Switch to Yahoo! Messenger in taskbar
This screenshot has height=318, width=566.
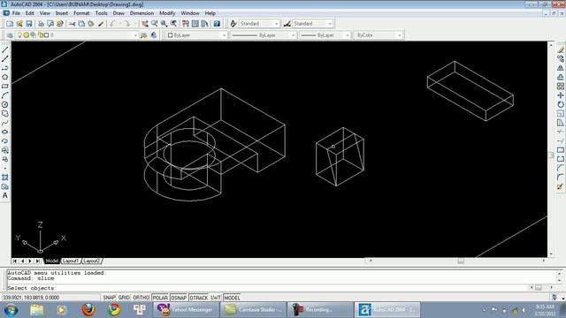(x=186, y=310)
